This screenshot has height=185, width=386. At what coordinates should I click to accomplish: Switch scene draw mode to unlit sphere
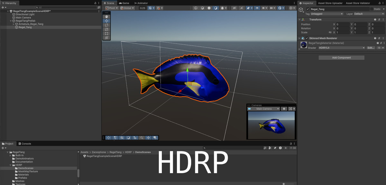click(x=209, y=8)
